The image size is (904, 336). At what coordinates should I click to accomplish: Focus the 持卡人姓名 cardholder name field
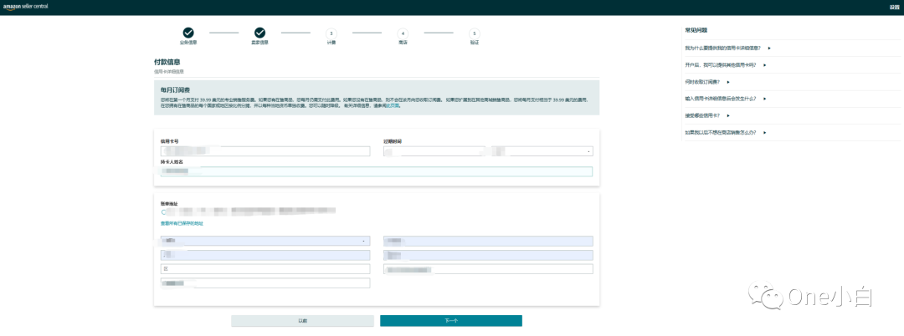click(x=376, y=171)
